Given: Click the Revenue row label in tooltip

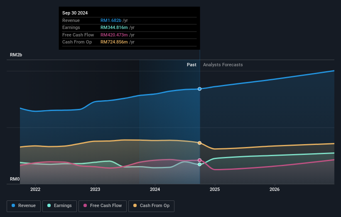Looking at the screenshot, I should coord(71,20).
